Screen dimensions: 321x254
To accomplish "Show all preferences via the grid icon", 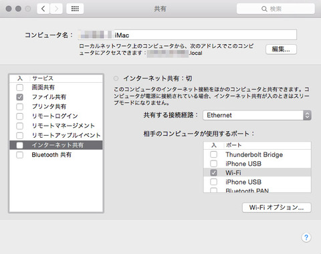I will 75,9.
